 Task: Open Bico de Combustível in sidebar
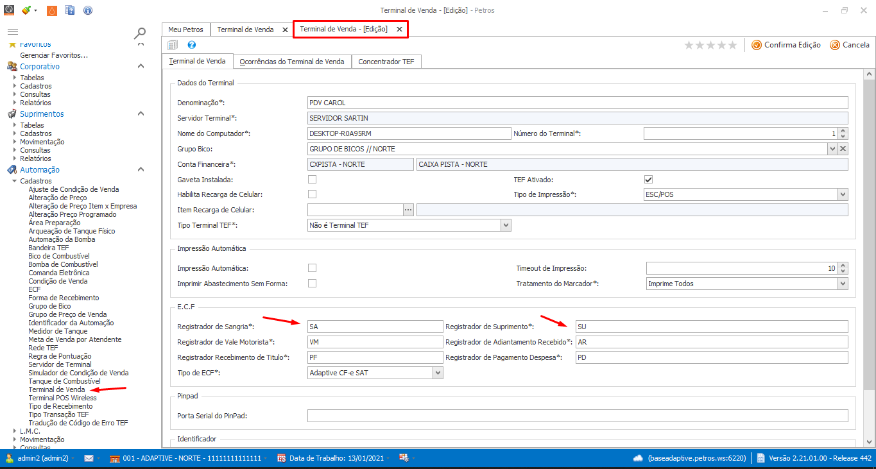[x=58, y=256]
